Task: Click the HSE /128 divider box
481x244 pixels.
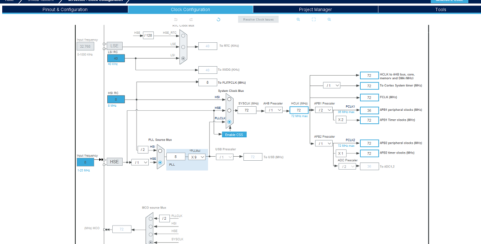Action: coord(148,35)
